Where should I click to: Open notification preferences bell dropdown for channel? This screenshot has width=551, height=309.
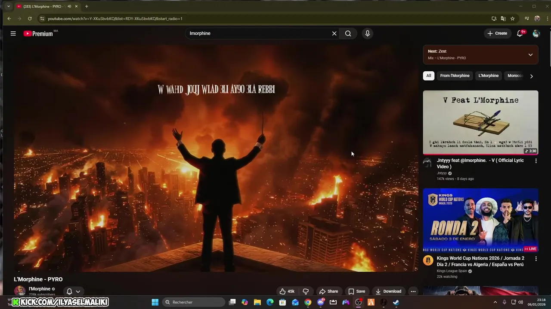tap(73, 291)
